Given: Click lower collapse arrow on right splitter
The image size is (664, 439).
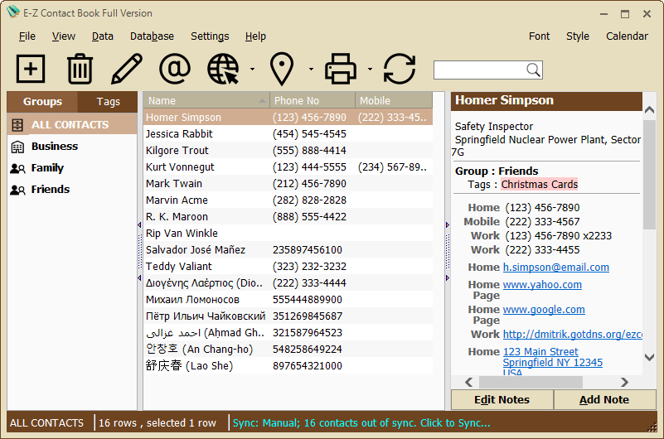Looking at the screenshot, I should [x=447, y=277].
